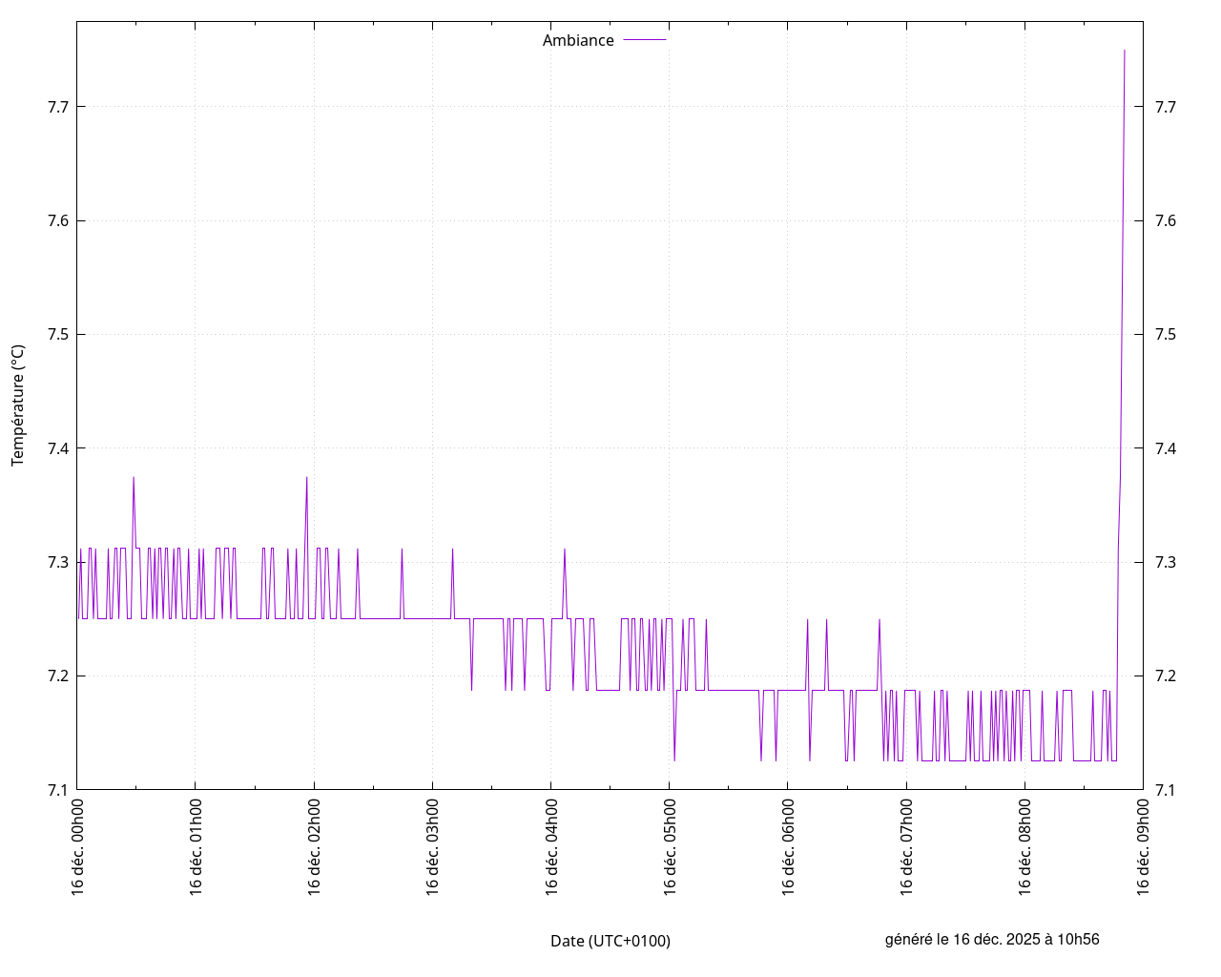Click the curve's highest peak near 09h00
Screen dimensions: 1221x977
pyautogui.click(x=1125, y=51)
